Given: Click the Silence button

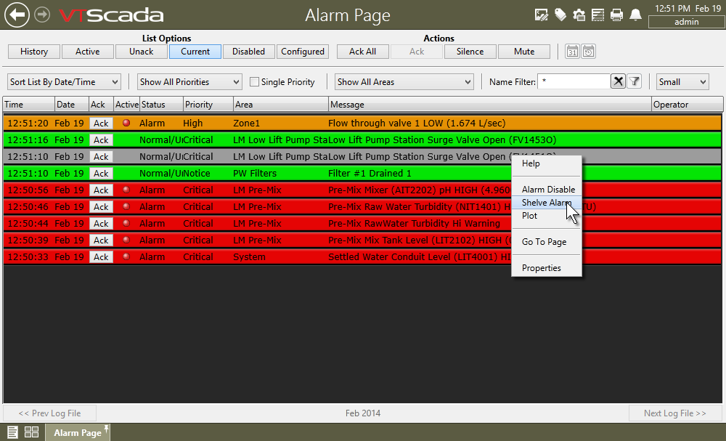Looking at the screenshot, I should pyautogui.click(x=470, y=52).
